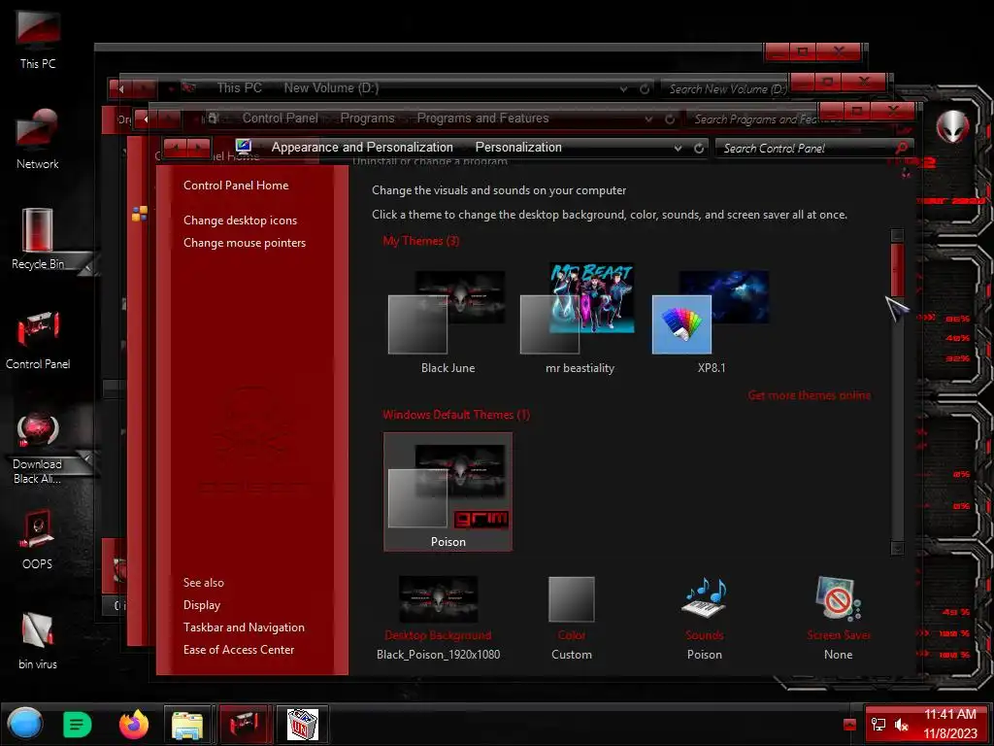Click refresh button in Personalization address bar
This screenshot has height=746, width=994.
[699, 148]
